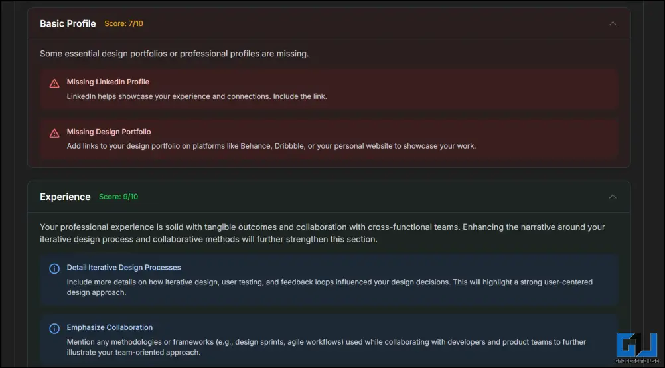Collapse the Experience section chevron
The image size is (665, 368).
point(613,197)
